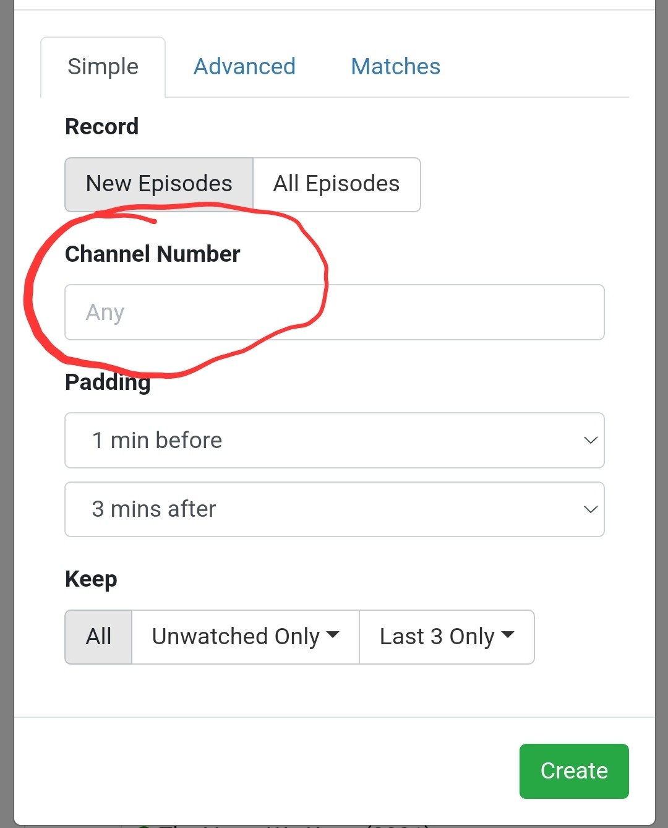
Task: Open the Last 3 Only dropdown
Action: point(447,637)
